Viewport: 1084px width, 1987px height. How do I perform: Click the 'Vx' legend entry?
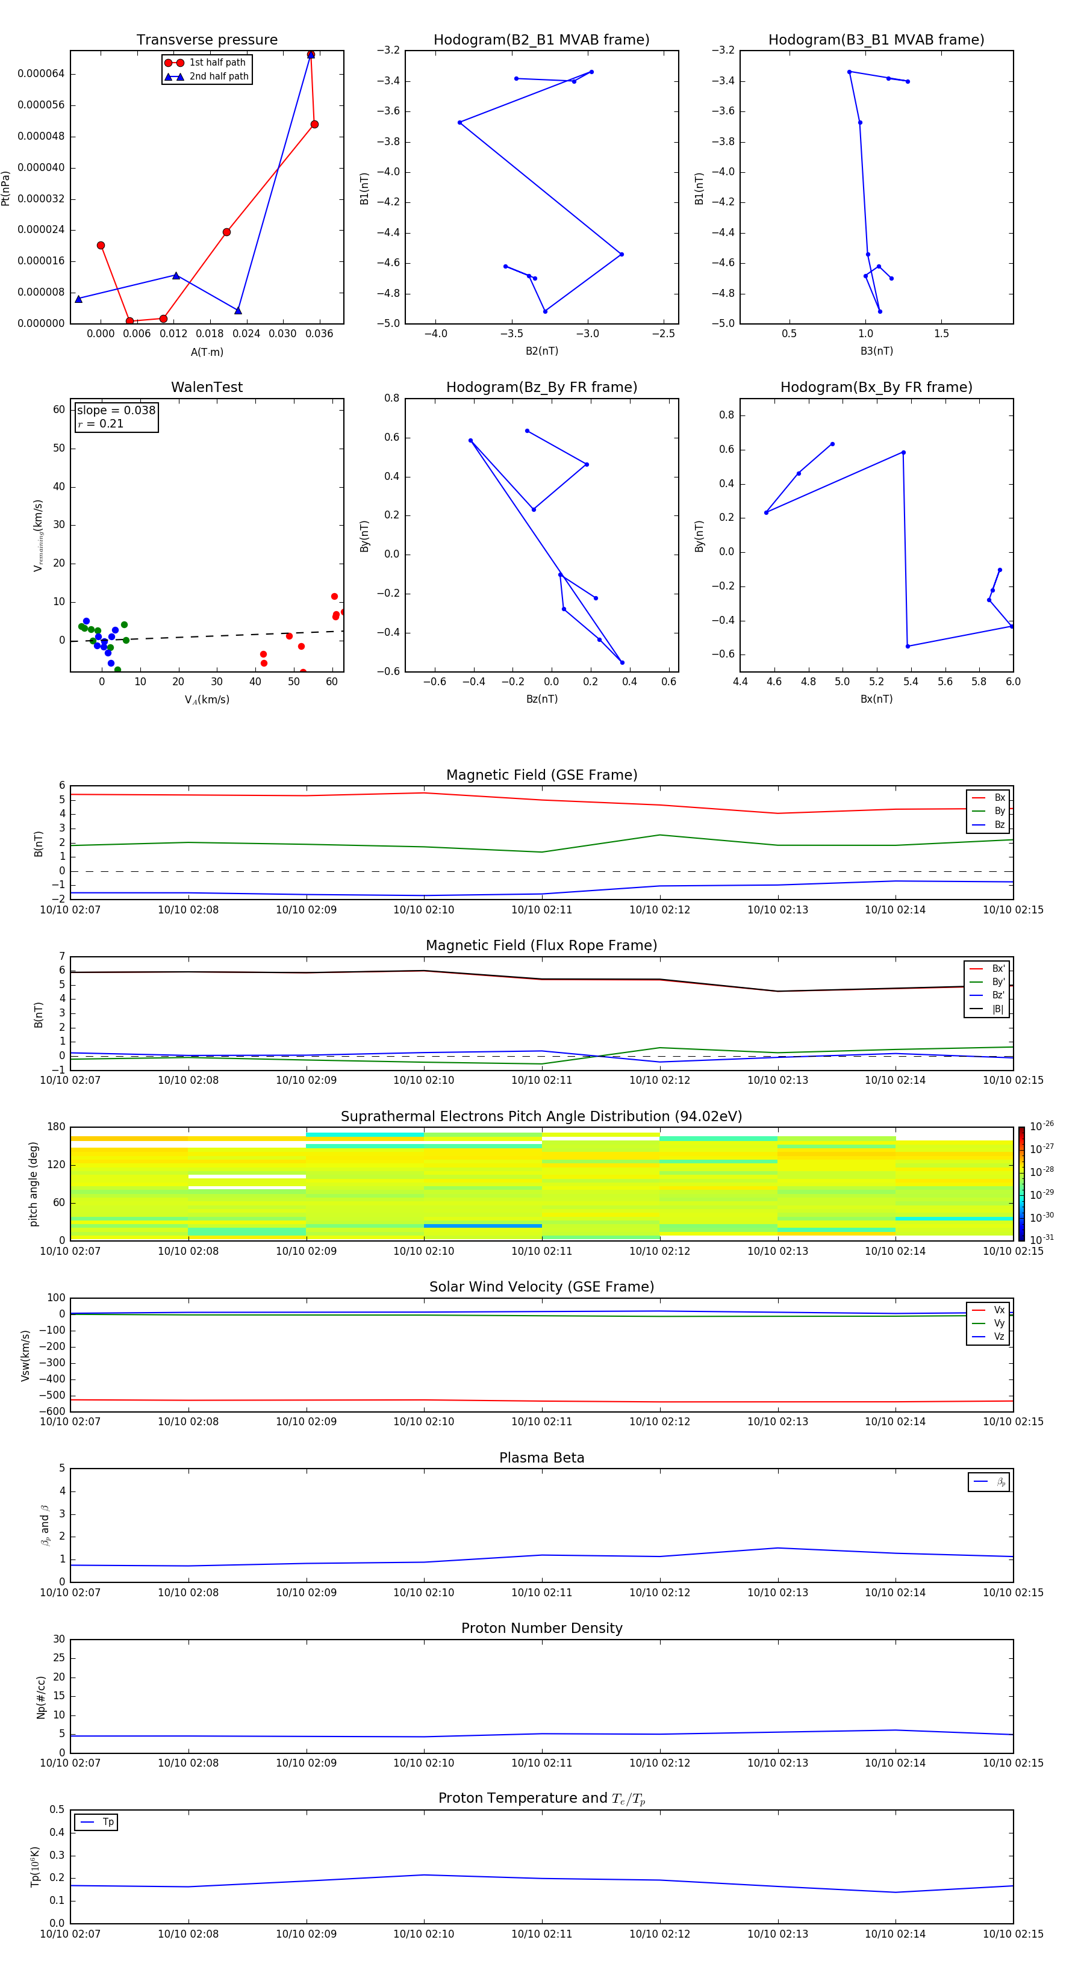coord(988,1310)
